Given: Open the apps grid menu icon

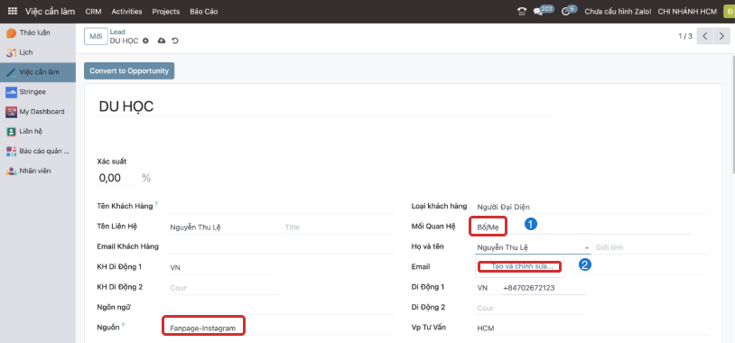Looking at the screenshot, I should point(13,11).
